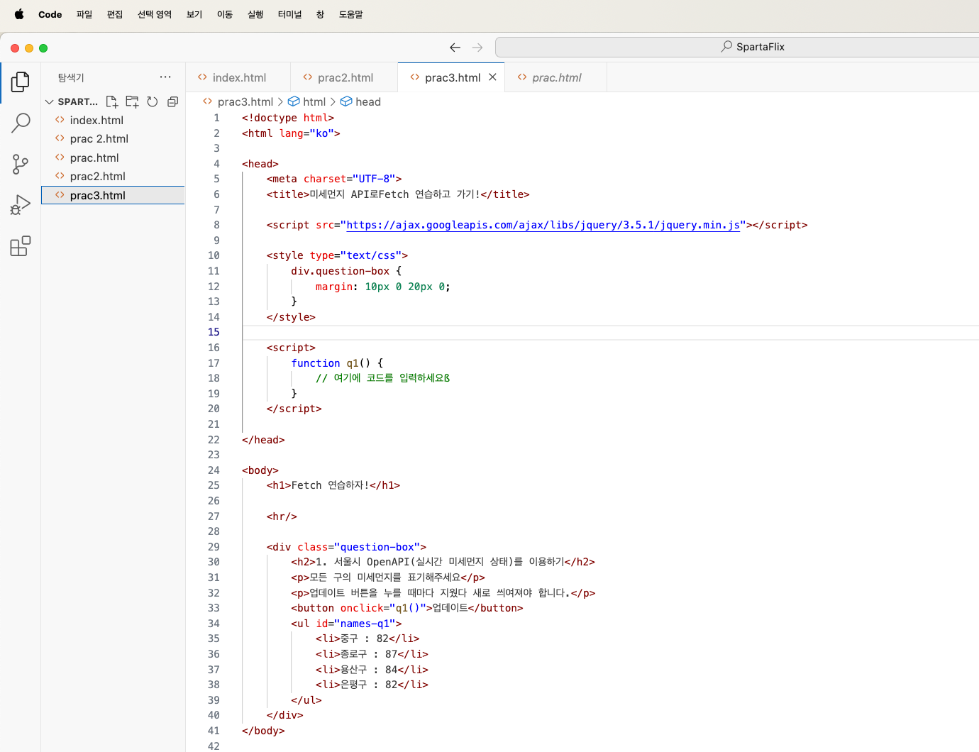
Task: Open the Search view in activity bar
Action: click(21, 123)
